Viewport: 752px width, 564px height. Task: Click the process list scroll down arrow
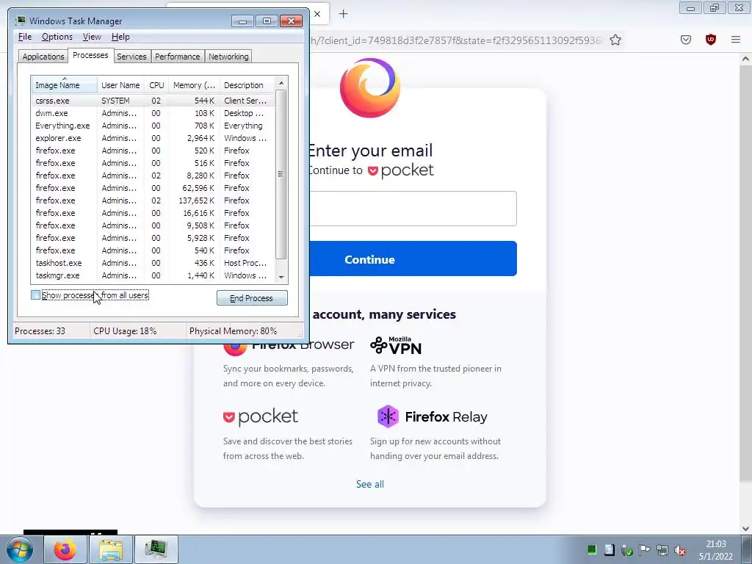point(281,277)
